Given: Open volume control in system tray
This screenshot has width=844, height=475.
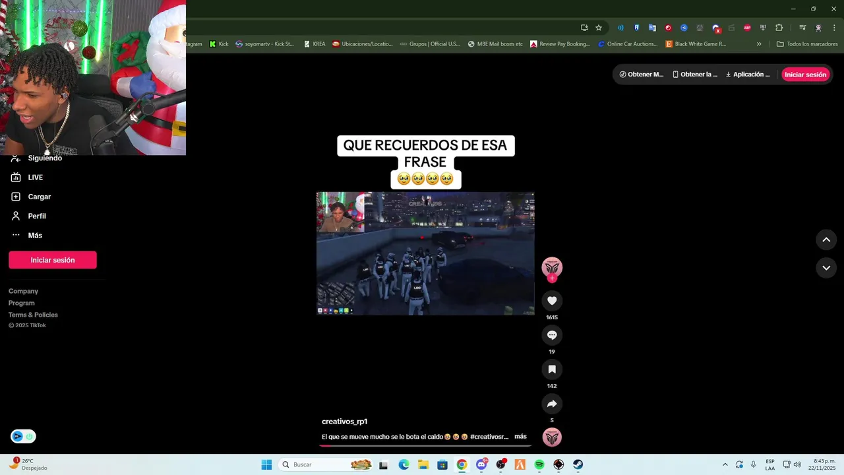Looking at the screenshot, I should tap(797, 464).
